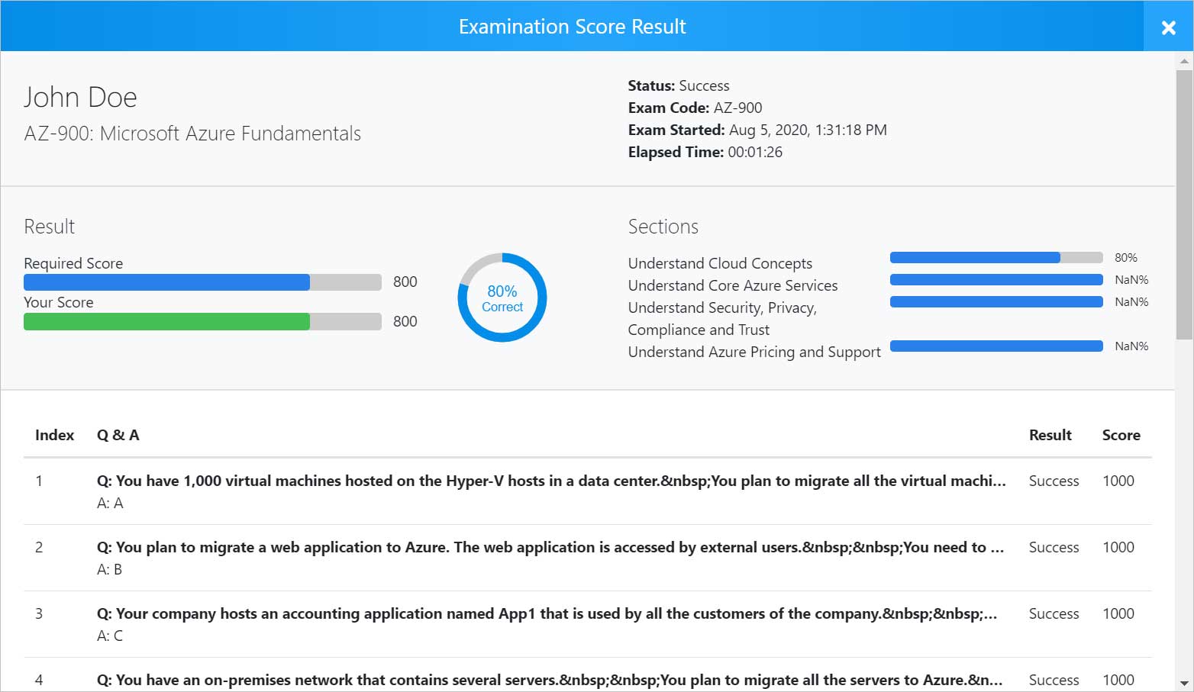Click the Understand Cloud Concepts section label
1194x692 pixels.
720,263
